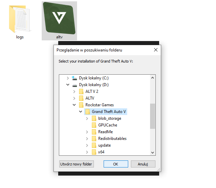Confirm selection with the OK button
This screenshot has width=216, height=188.
click(x=116, y=164)
